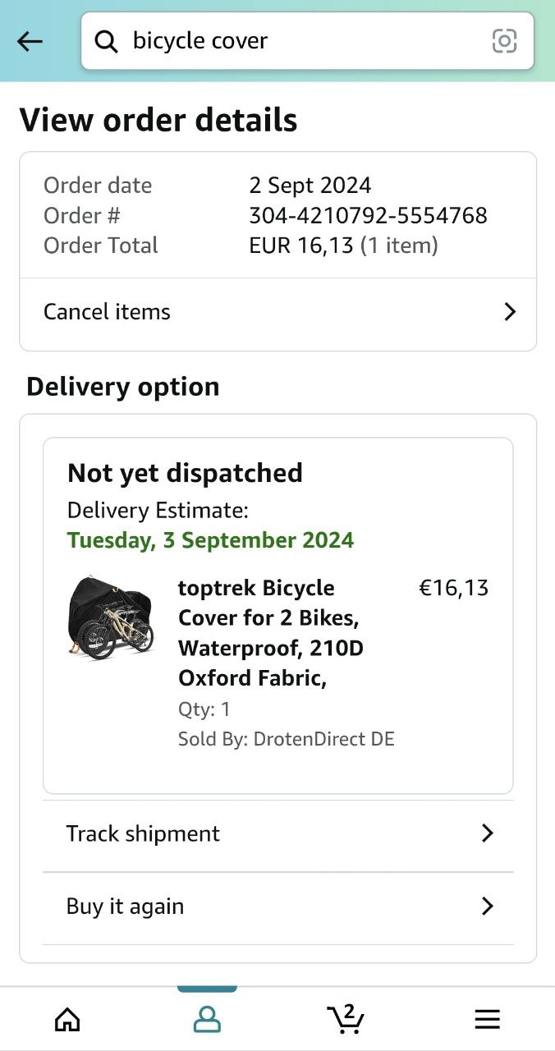Tap the Tuesday, 3 September 2024 estimate

tap(210, 540)
